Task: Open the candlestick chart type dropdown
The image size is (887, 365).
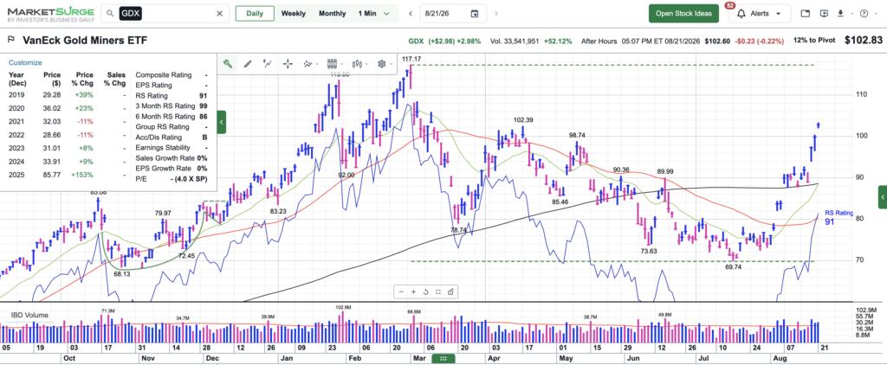Action: point(359,64)
